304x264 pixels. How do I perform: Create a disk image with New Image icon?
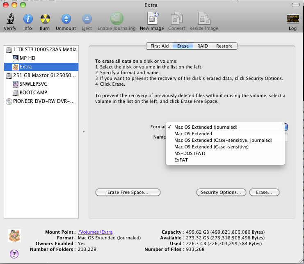point(153,18)
